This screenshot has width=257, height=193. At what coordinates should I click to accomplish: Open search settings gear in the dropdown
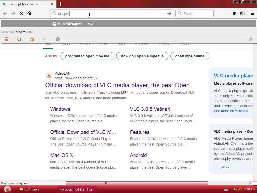[251, 39]
